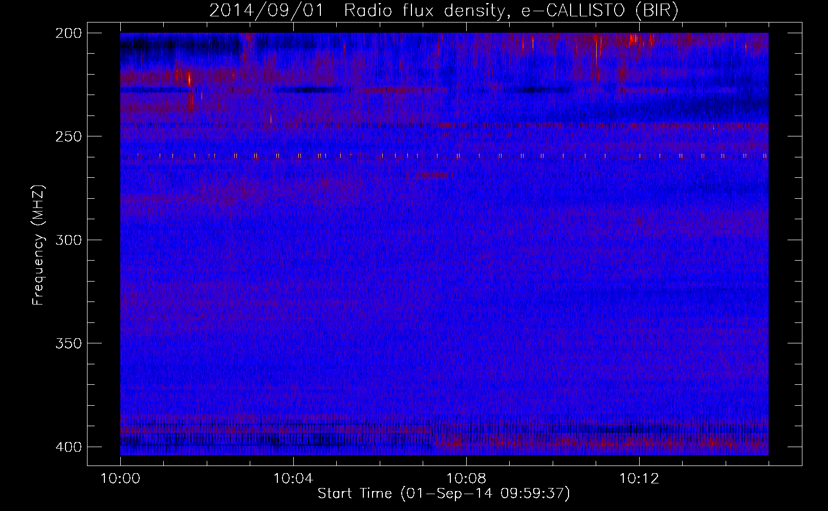Click the 350 frequency tick label
This screenshot has height=511, width=828.
[x=68, y=343]
